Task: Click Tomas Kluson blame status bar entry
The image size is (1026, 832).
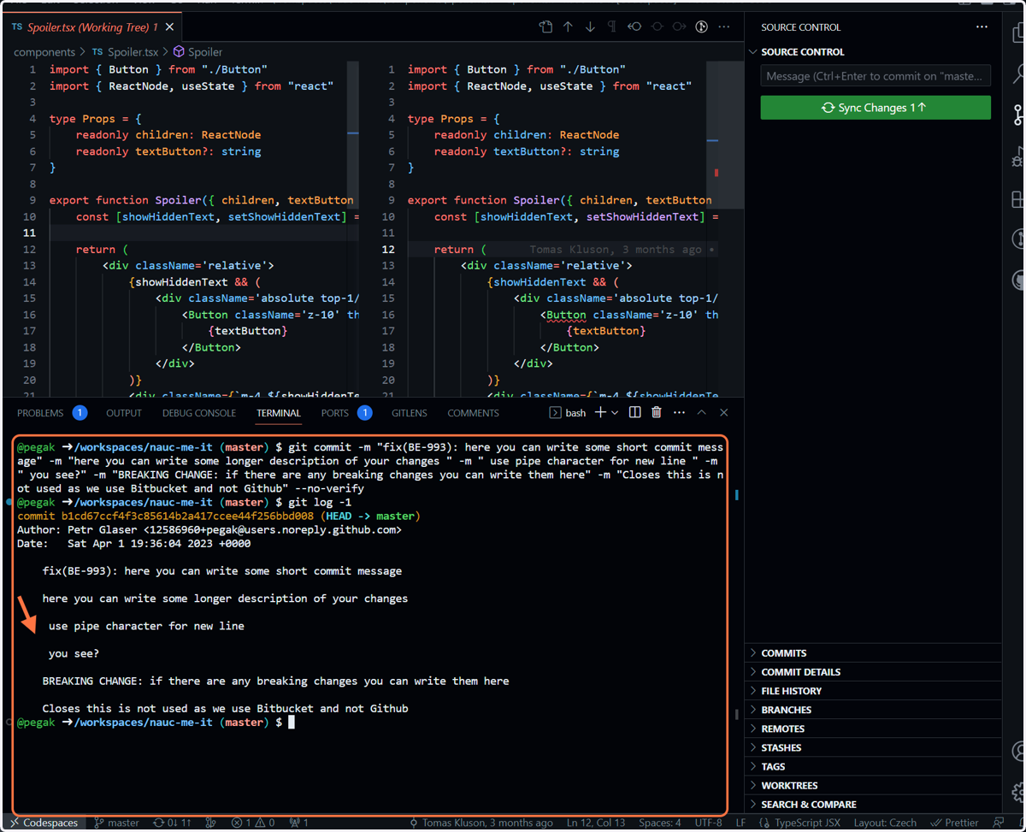Action: click(481, 823)
